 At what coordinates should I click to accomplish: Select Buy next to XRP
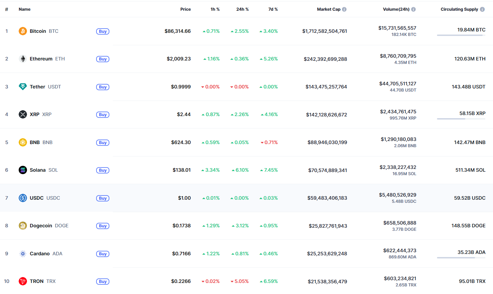click(x=103, y=115)
